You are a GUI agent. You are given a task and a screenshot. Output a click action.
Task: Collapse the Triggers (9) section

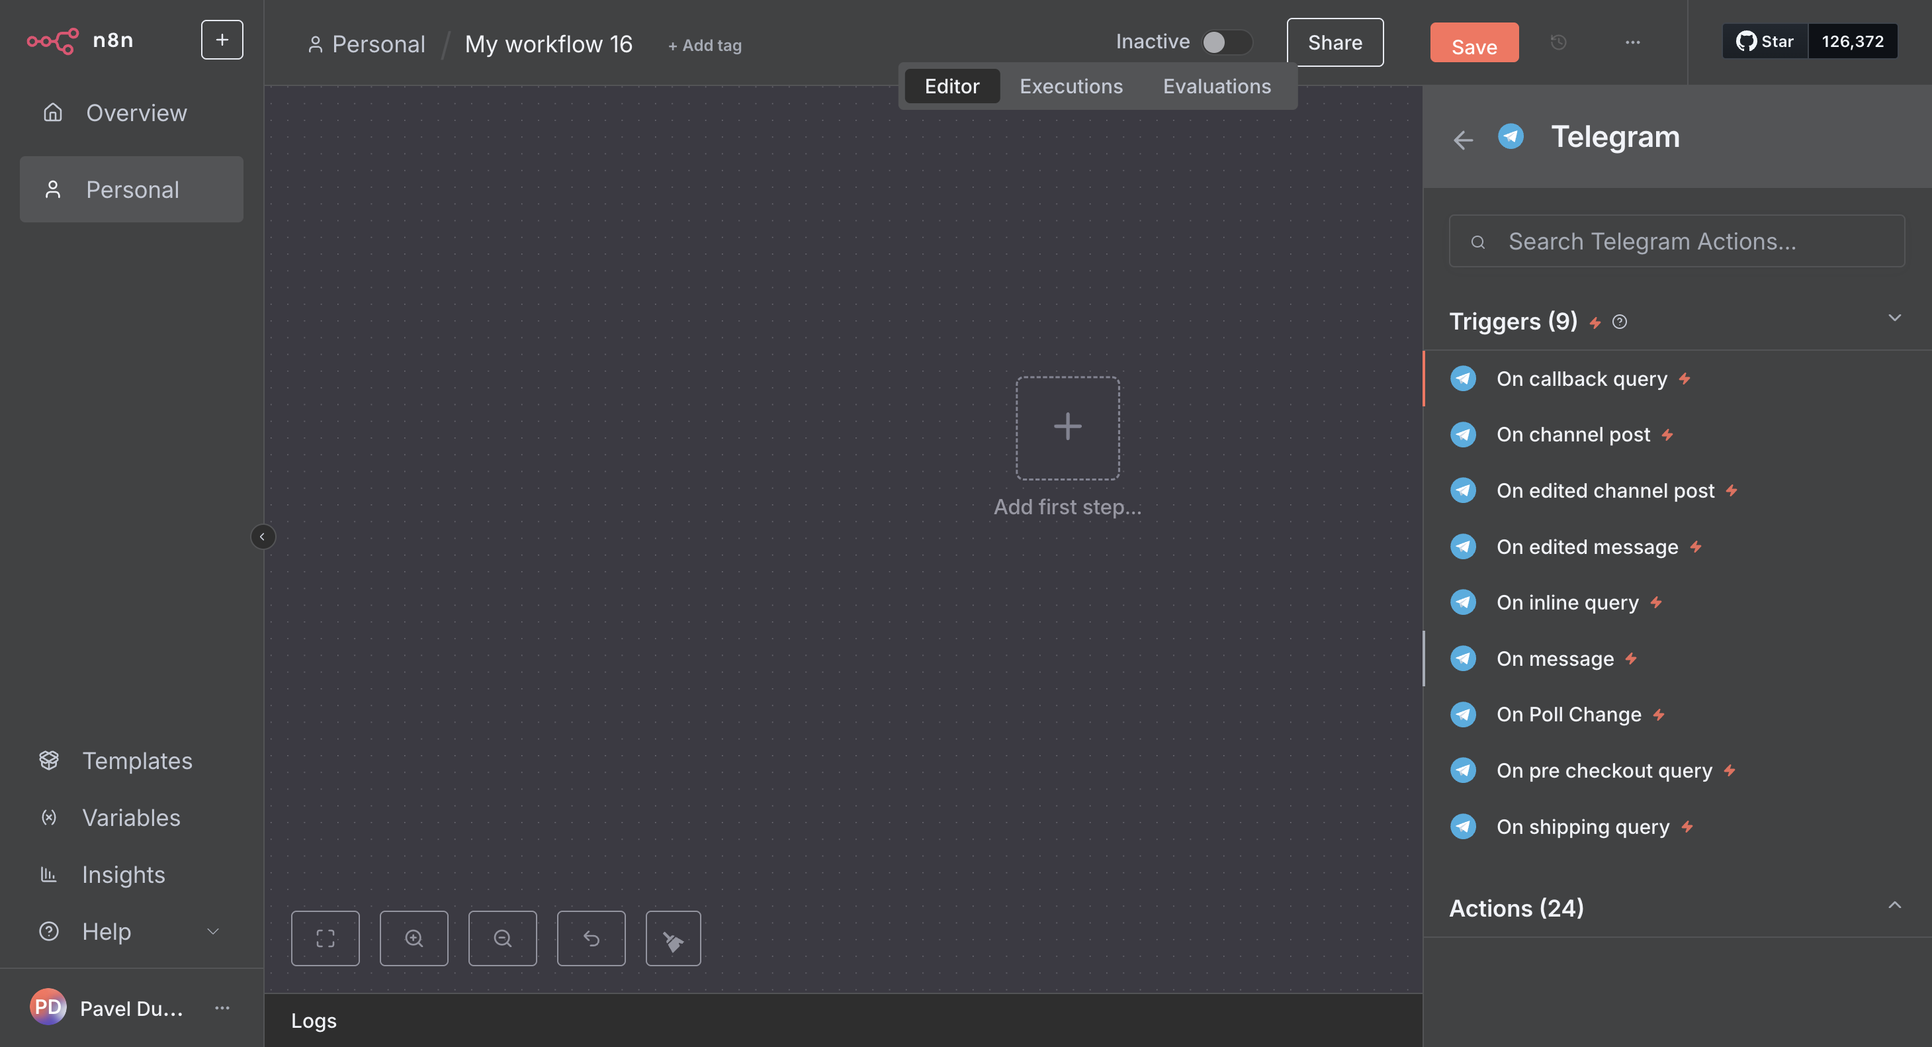coord(1894,319)
